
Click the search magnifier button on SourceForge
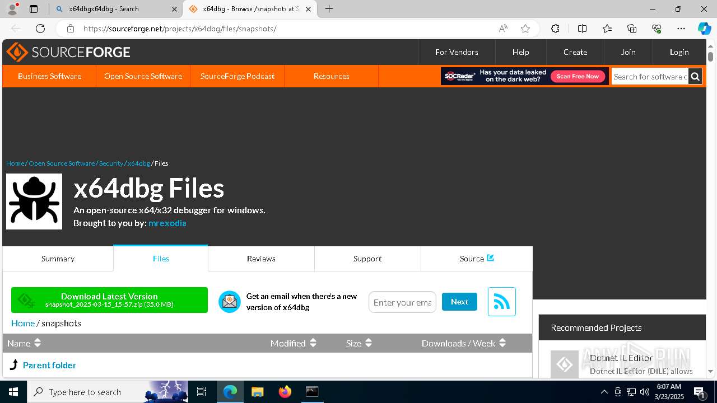pos(695,77)
